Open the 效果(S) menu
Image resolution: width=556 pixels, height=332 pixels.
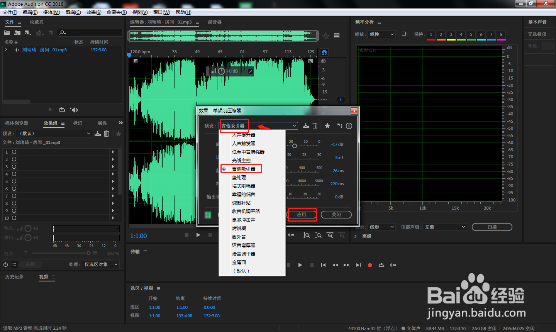94,12
